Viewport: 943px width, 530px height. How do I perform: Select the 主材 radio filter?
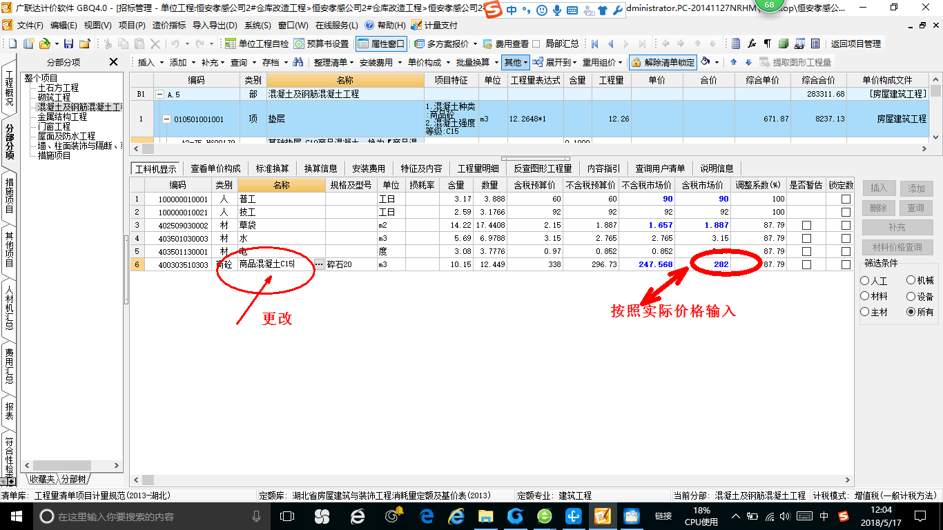click(x=864, y=312)
